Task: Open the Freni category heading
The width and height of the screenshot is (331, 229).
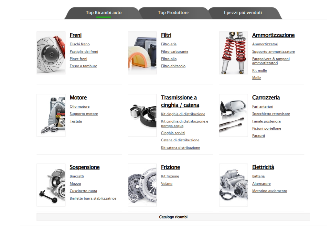Action: (76, 35)
